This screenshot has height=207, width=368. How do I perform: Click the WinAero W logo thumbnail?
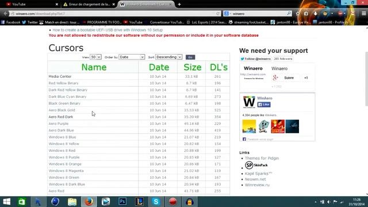(249, 102)
